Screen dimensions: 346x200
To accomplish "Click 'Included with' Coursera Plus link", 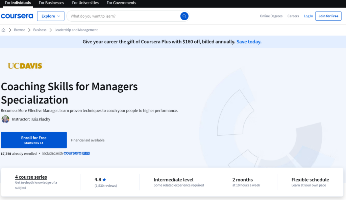I will pos(52,153).
